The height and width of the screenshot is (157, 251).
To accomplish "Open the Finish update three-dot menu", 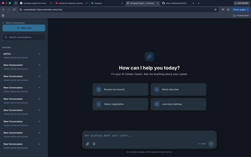I will 248,10.
